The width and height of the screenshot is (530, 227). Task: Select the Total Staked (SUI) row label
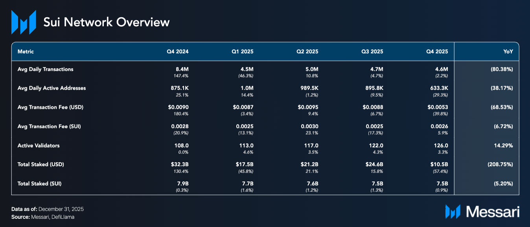(40, 183)
